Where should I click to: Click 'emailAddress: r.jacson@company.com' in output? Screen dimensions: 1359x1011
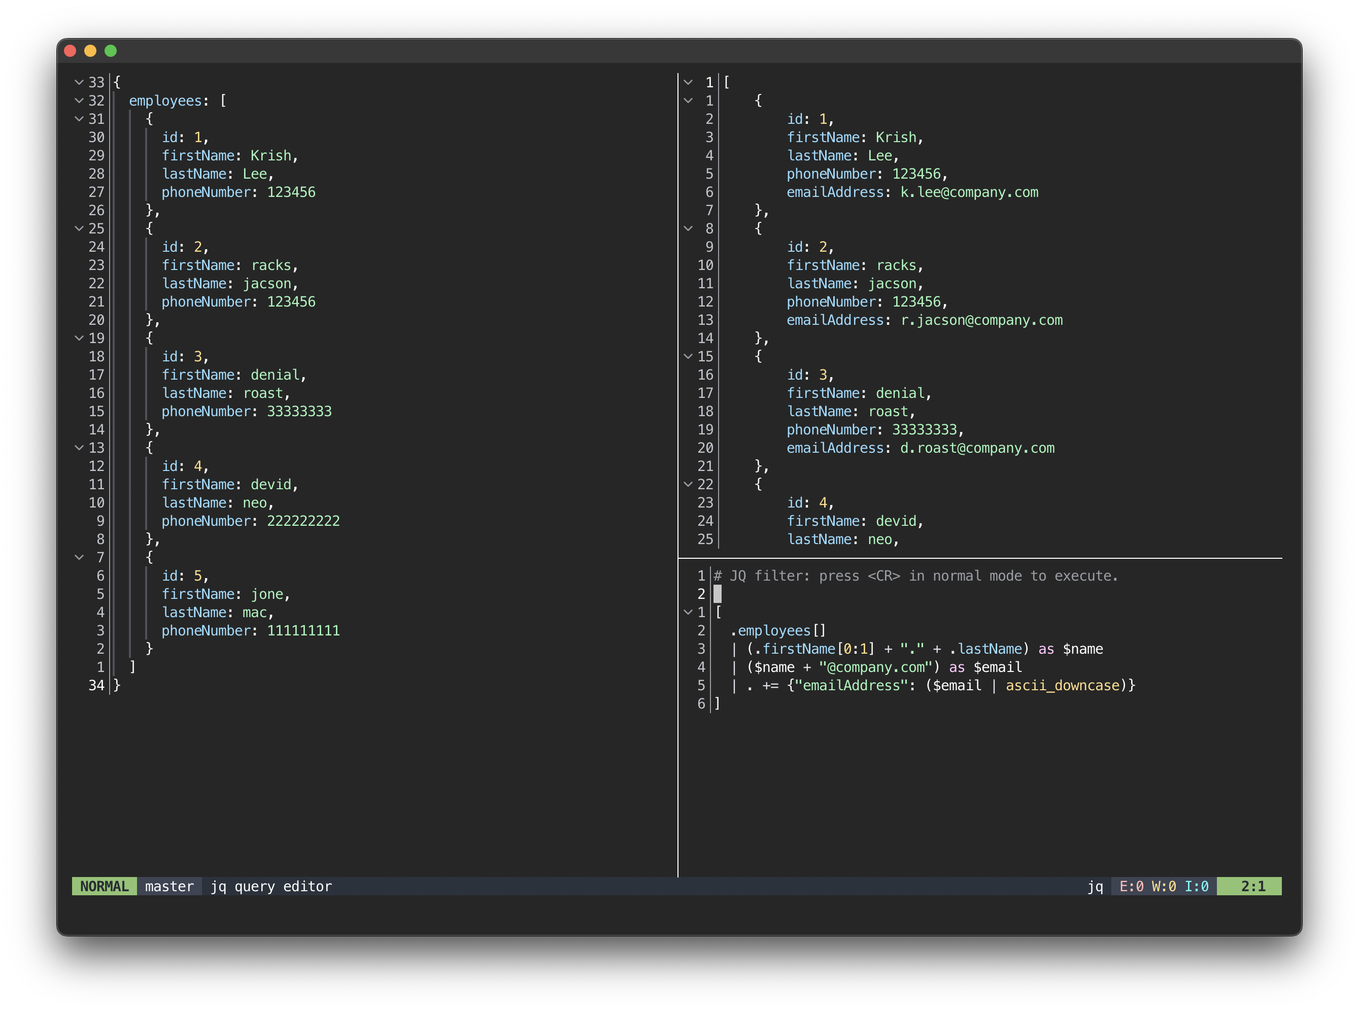click(x=925, y=320)
